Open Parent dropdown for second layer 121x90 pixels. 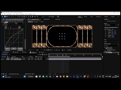43,59
